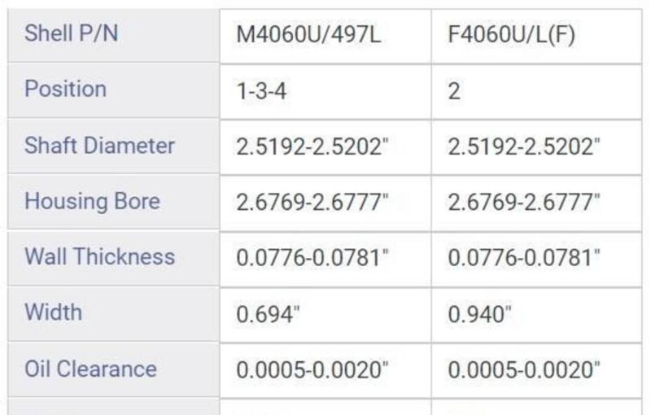
Task: Click the Shell P/N row label
Action: (x=65, y=34)
